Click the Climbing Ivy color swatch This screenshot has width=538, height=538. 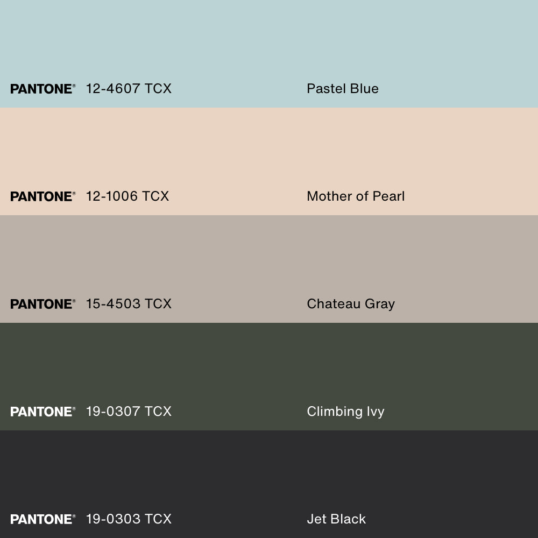pos(269,377)
